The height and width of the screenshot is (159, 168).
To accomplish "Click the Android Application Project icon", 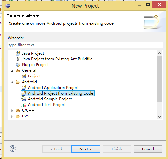I will [x=24, y=88].
